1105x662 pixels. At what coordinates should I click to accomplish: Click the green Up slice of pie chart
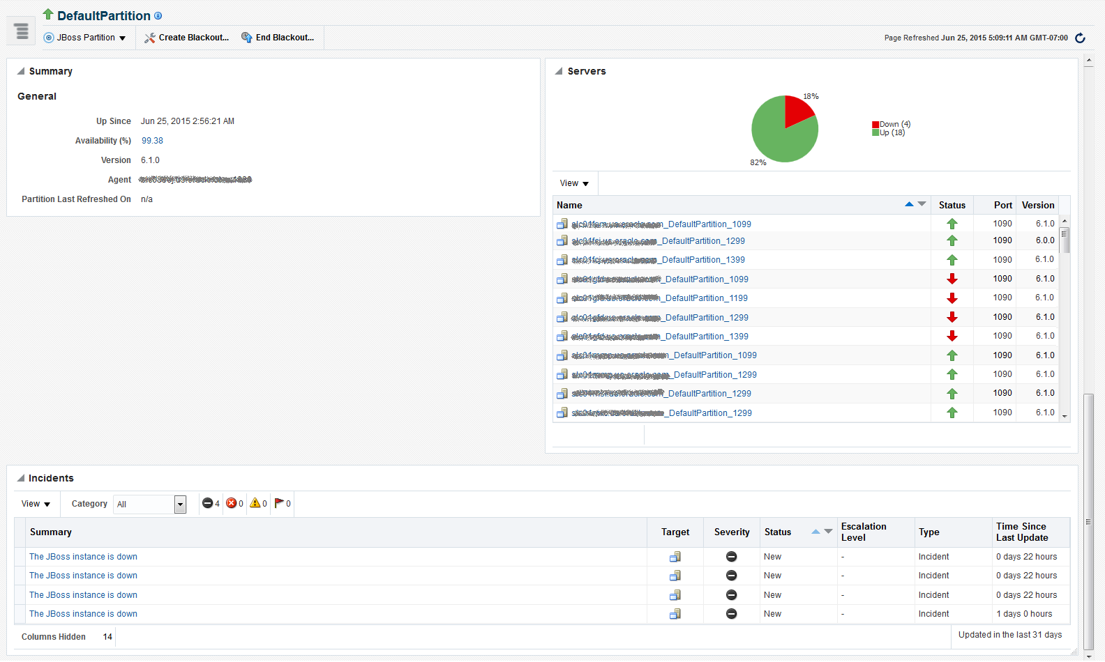(778, 136)
